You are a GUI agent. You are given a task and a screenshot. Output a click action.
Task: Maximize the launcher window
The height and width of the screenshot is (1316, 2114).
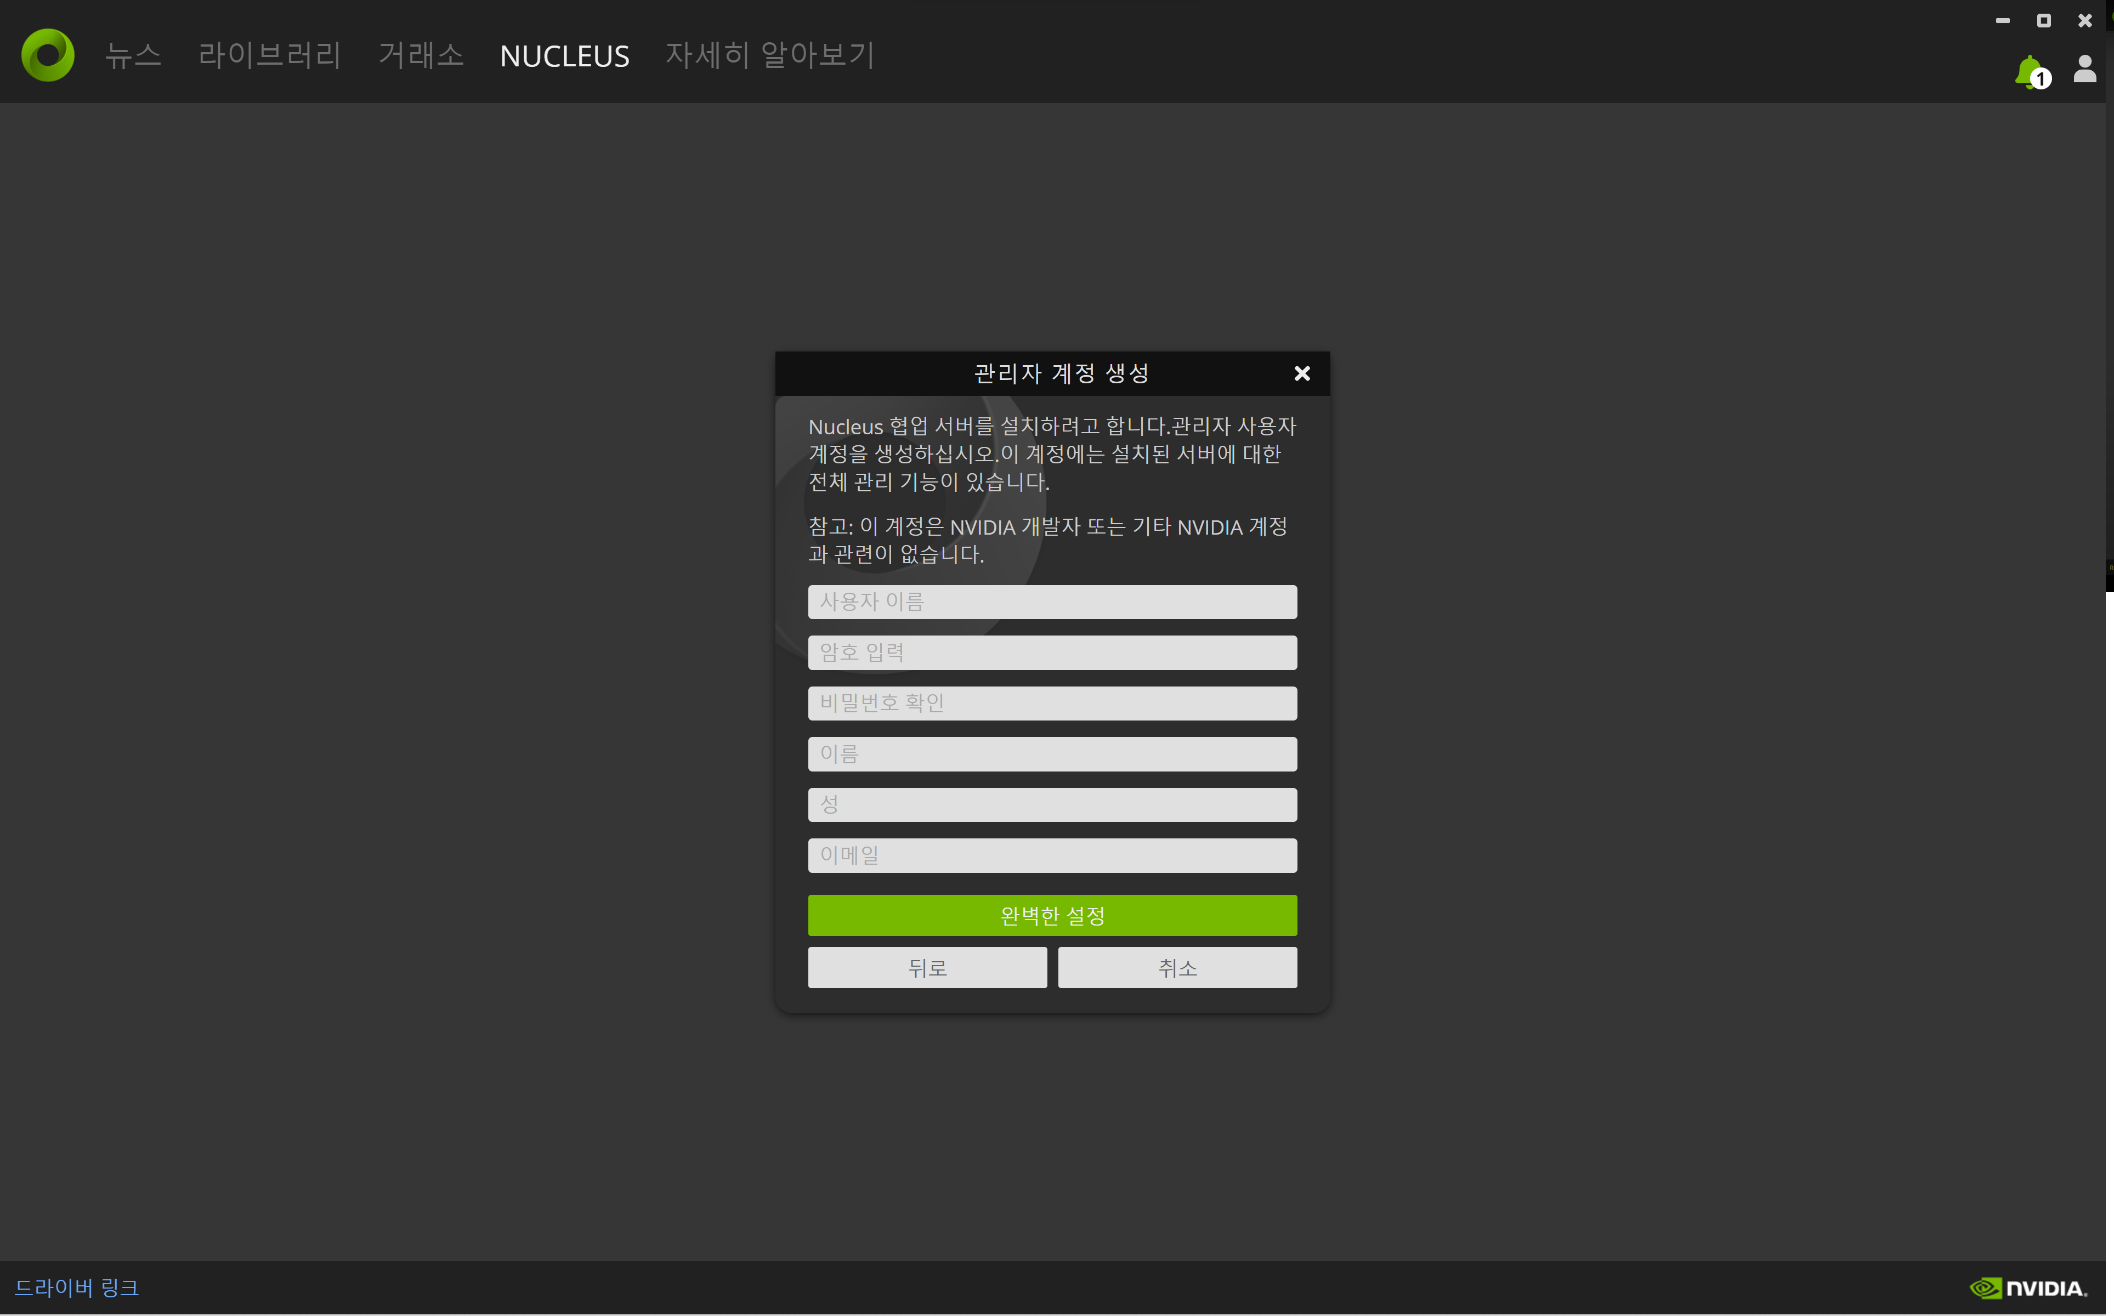(x=2043, y=20)
